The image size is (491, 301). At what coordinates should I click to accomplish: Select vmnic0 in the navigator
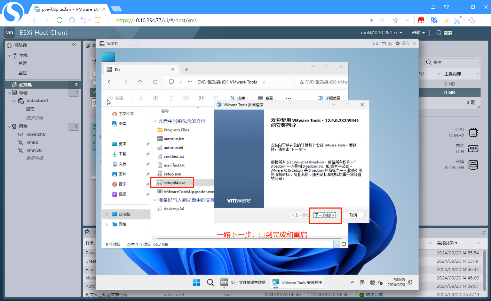(34, 150)
